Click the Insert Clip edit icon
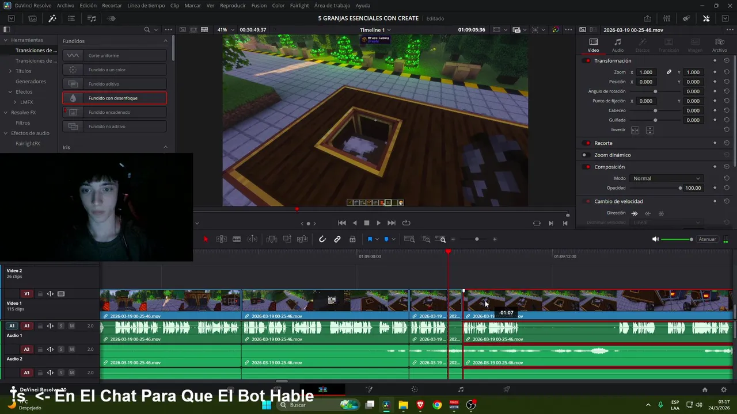The height and width of the screenshot is (414, 737). click(272, 239)
